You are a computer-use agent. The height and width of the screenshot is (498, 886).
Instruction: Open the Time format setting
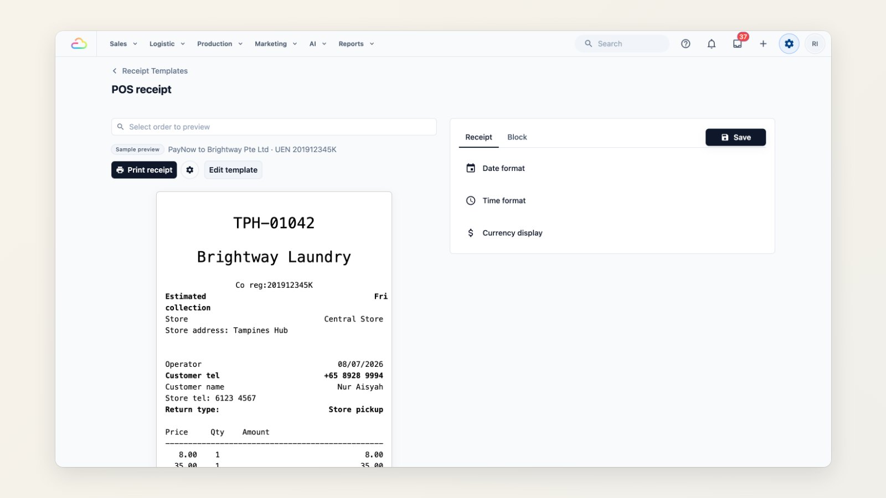click(612, 201)
